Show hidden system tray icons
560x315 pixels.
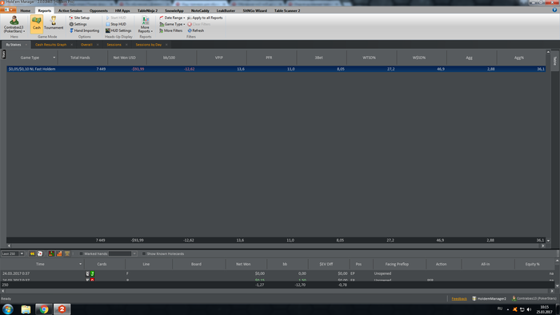click(508, 309)
